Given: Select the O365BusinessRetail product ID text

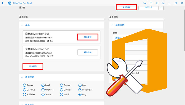Looking at the screenshot, I should (44, 38).
